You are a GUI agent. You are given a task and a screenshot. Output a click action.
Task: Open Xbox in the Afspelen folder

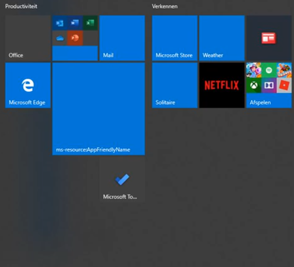pos(254,85)
